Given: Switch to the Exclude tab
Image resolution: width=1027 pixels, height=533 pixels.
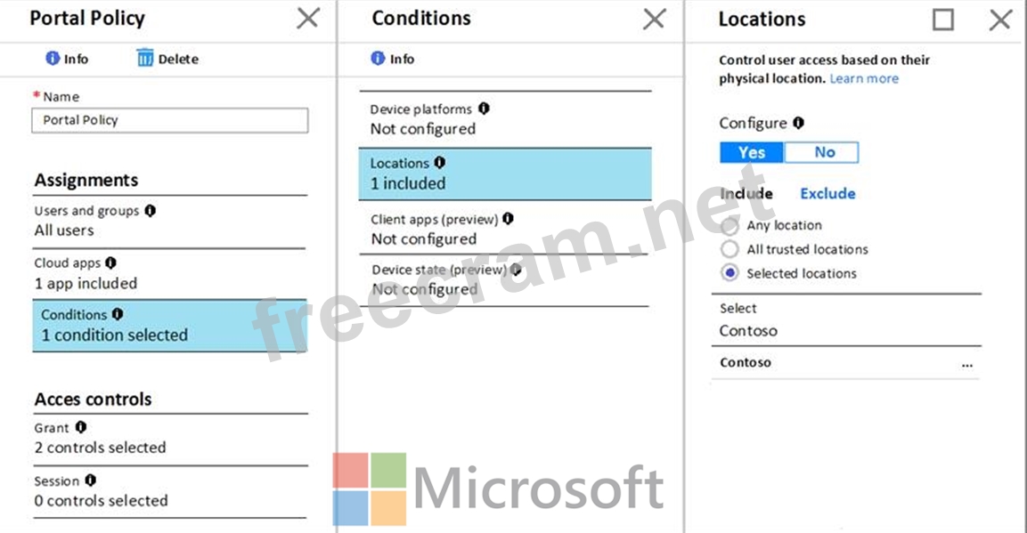Looking at the screenshot, I should [x=827, y=193].
